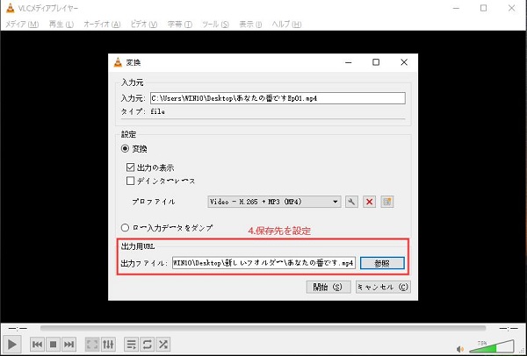Open the メディア (M) menu
527x356 pixels.
22,25
